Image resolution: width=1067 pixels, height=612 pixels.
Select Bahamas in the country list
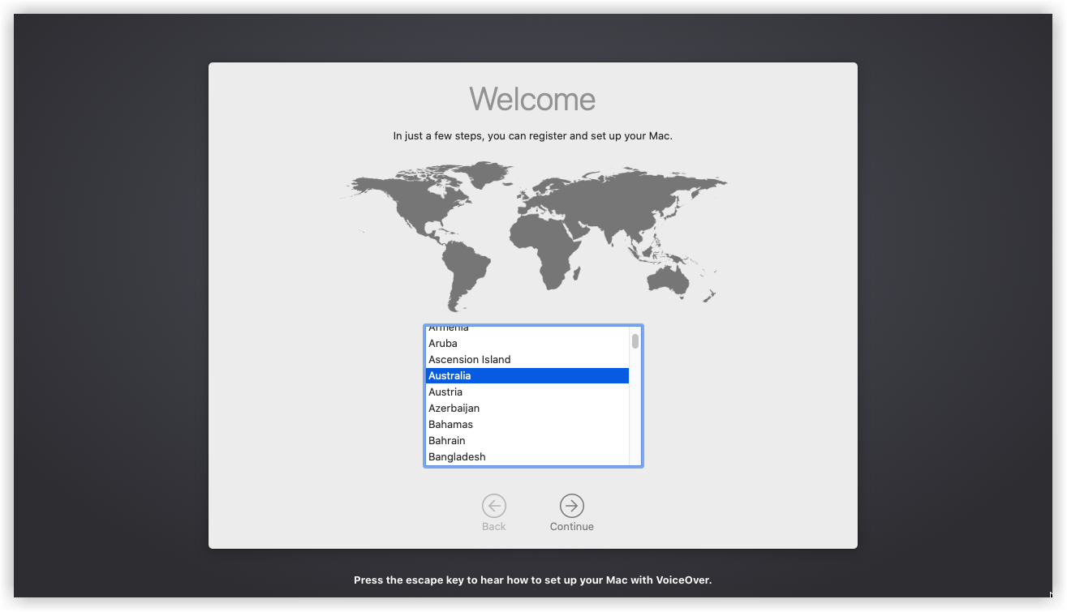[x=527, y=425]
